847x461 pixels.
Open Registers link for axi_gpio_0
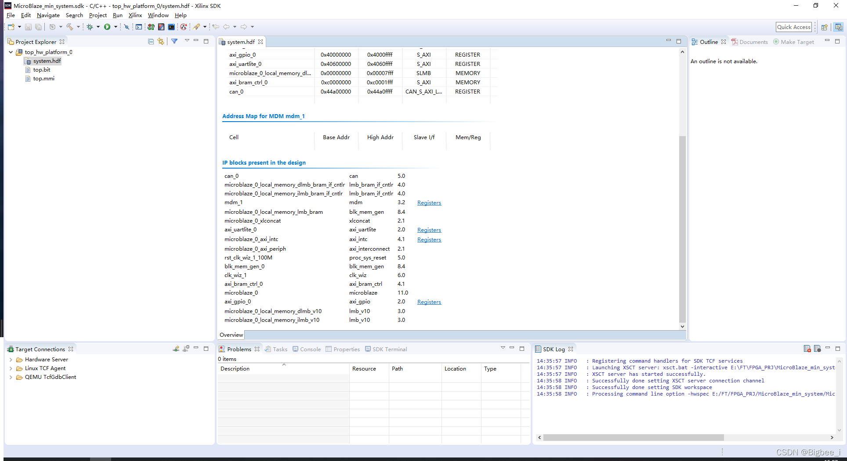(x=429, y=302)
